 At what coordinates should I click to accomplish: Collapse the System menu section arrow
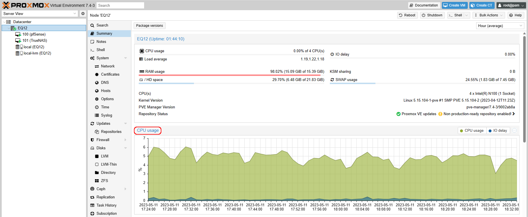(x=125, y=58)
